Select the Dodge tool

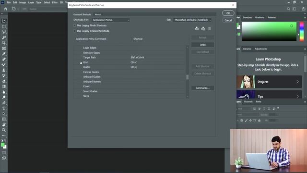[x=4, y=97]
